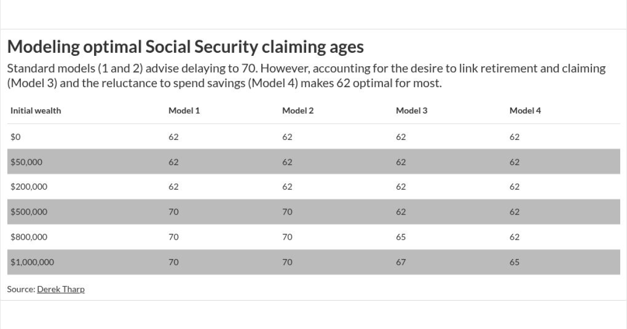Viewport: 627px width, 329px height.
Task: Select the Model 3 column header
Action: pos(412,111)
